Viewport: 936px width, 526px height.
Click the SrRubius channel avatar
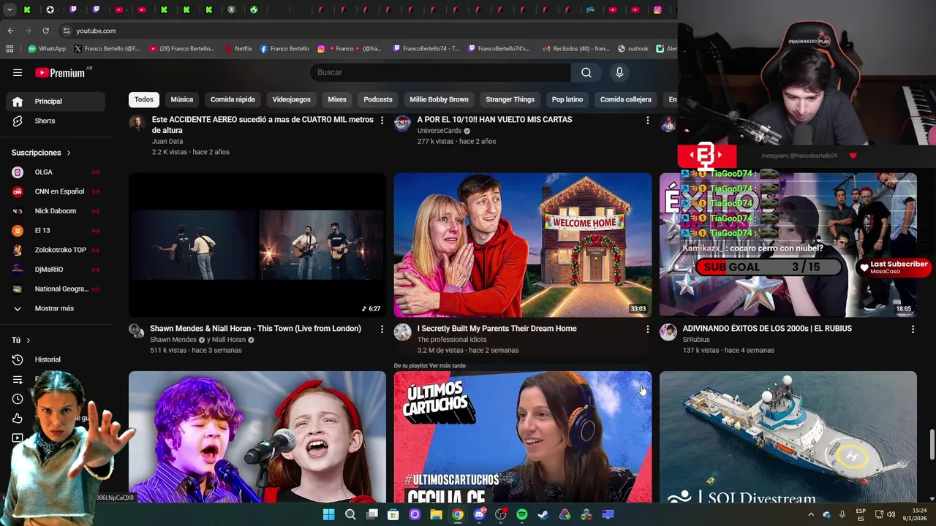point(668,332)
